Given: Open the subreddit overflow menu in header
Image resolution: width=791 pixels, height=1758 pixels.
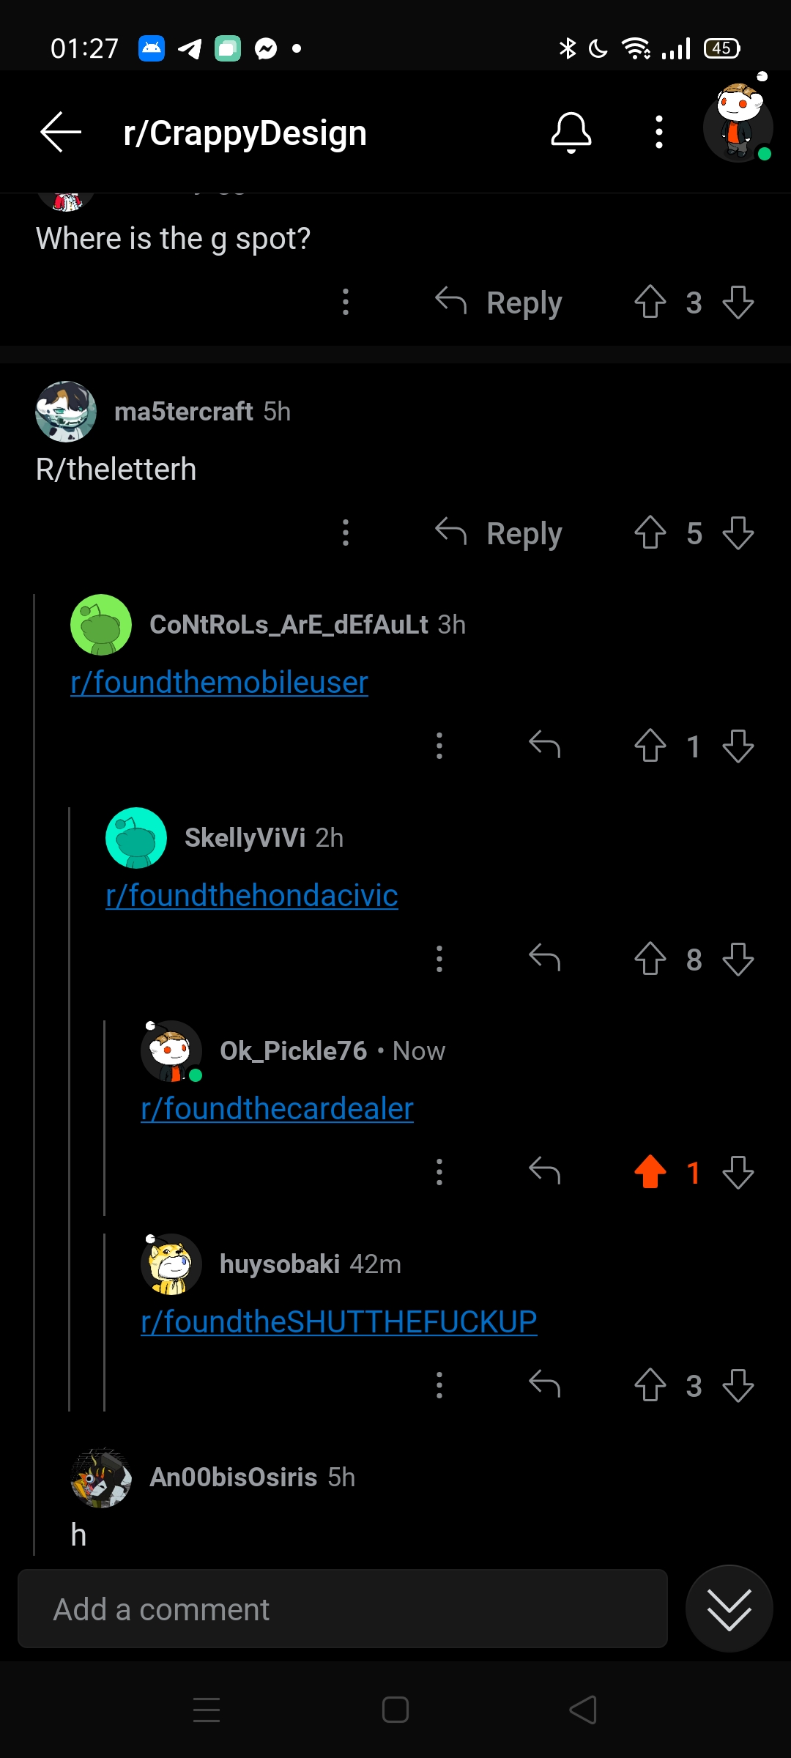Looking at the screenshot, I should pos(659,133).
